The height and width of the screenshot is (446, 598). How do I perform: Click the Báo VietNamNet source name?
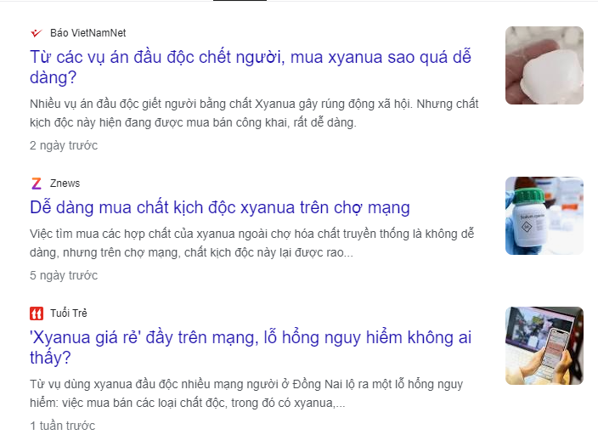88,33
